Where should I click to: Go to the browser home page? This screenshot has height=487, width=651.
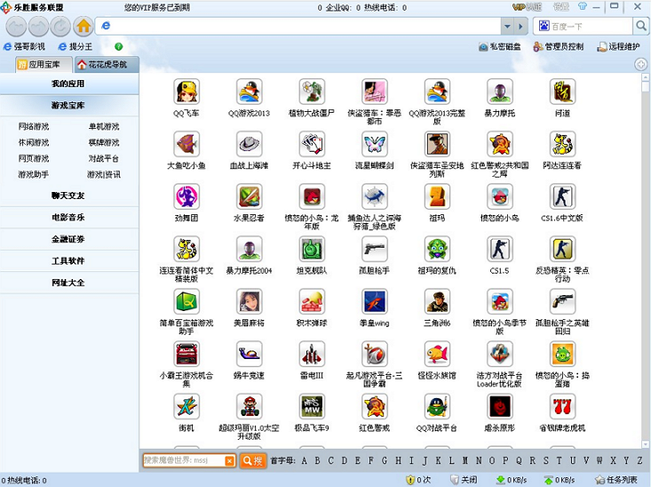83,27
